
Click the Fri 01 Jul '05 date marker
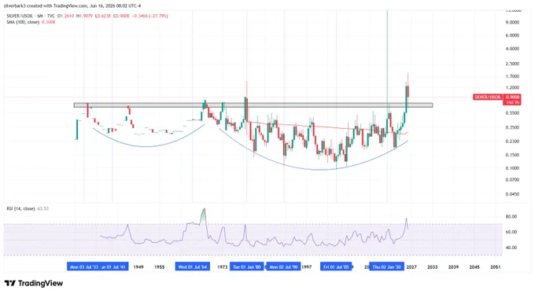[336, 266]
